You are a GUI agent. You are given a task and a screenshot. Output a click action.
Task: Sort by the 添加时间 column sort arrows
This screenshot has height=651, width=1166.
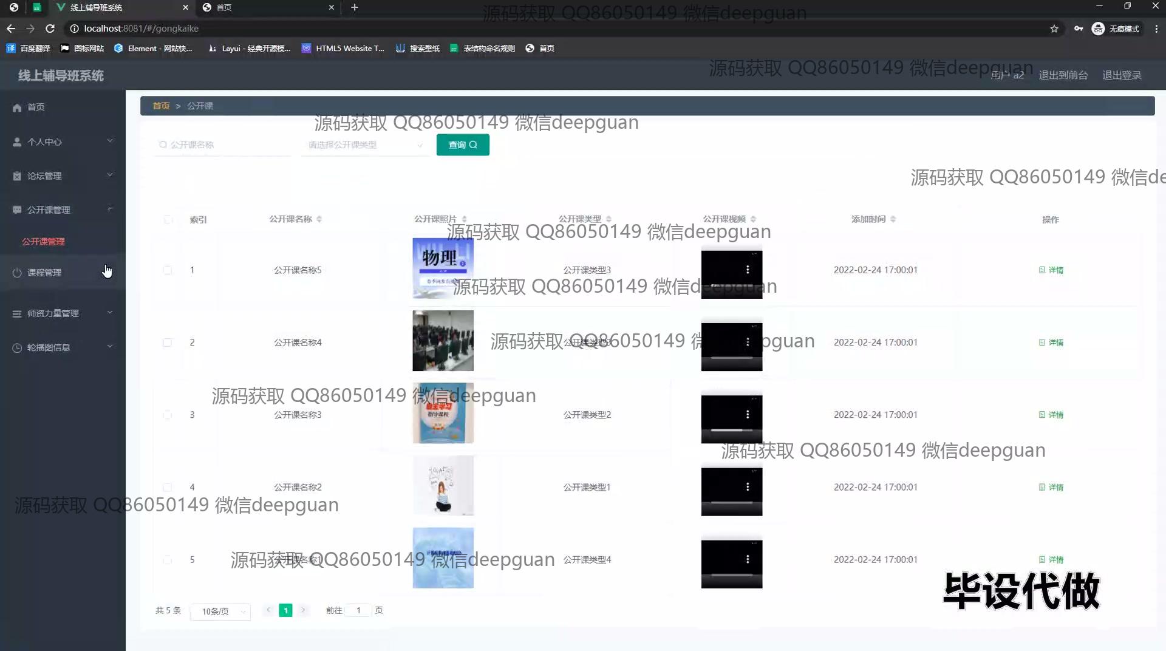click(893, 219)
